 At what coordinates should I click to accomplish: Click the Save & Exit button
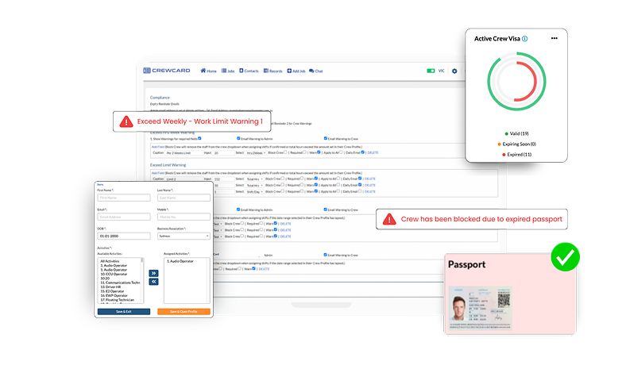[x=123, y=312]
